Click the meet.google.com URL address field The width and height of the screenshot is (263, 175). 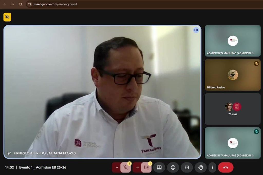click(103, 4)
